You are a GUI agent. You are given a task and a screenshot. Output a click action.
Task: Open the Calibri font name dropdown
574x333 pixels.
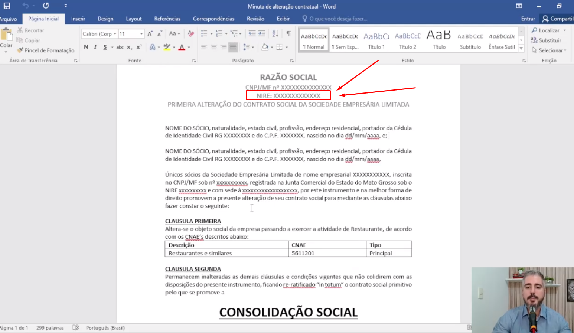pos(115,34)
